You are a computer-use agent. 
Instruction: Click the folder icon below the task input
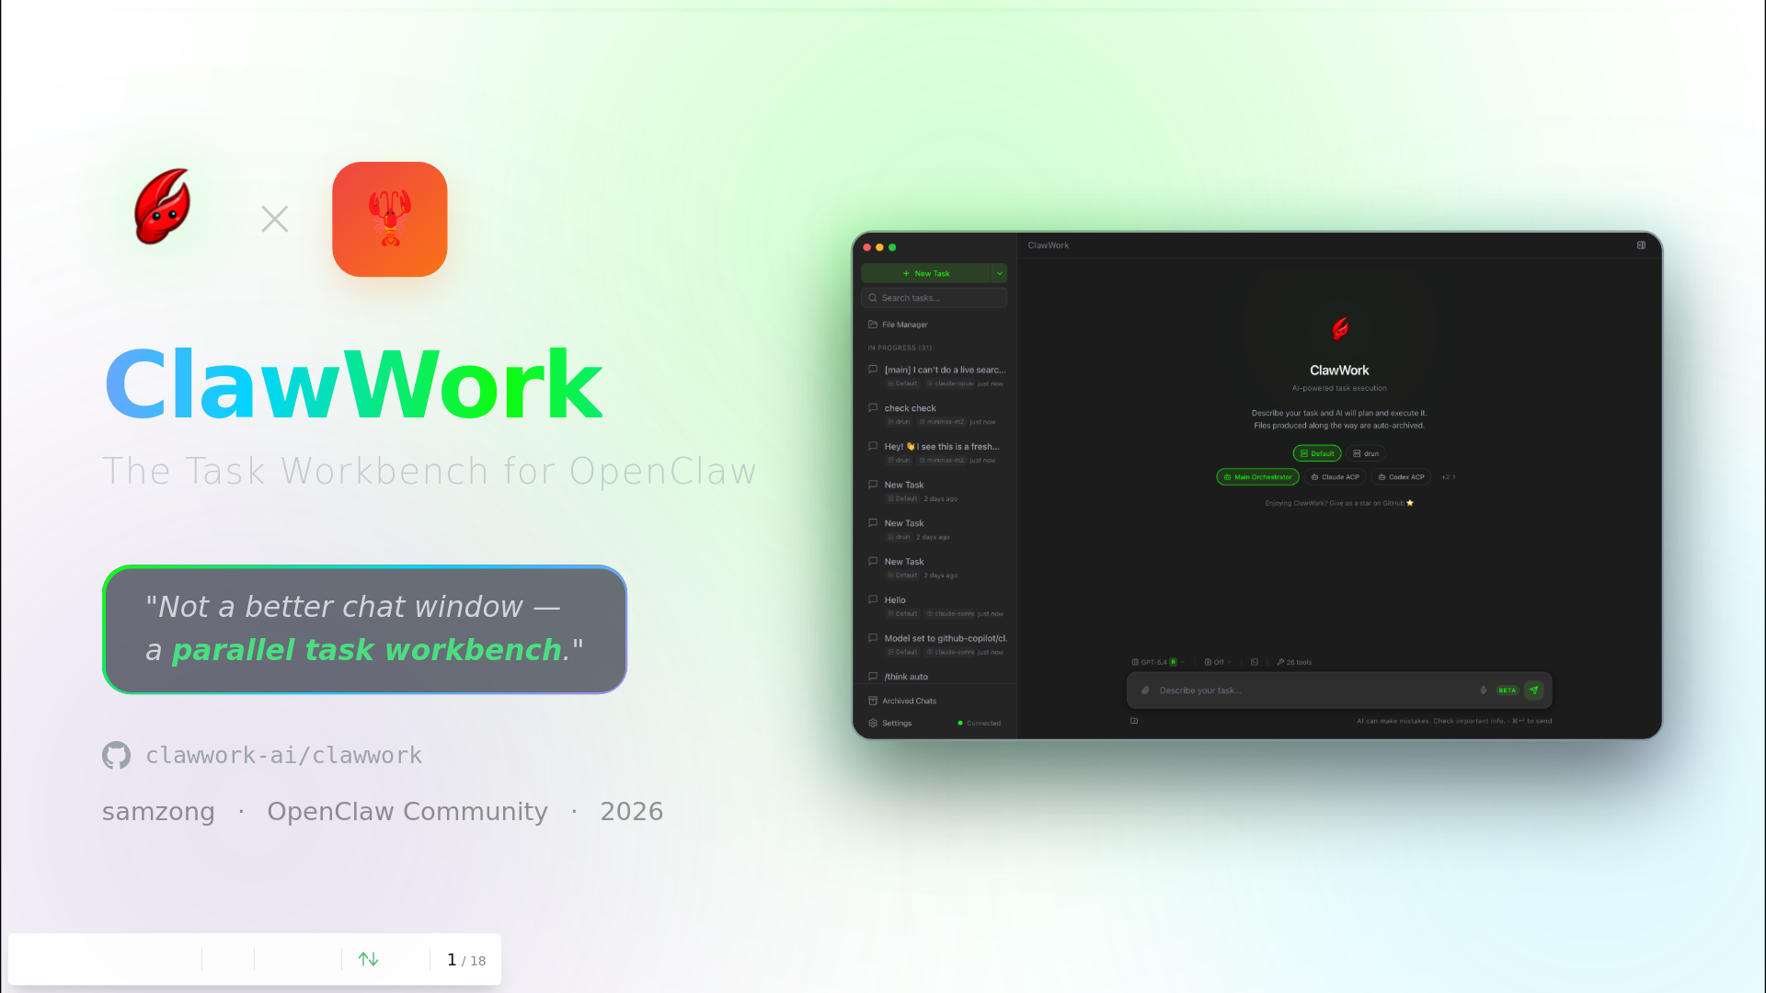[1134, 721]
